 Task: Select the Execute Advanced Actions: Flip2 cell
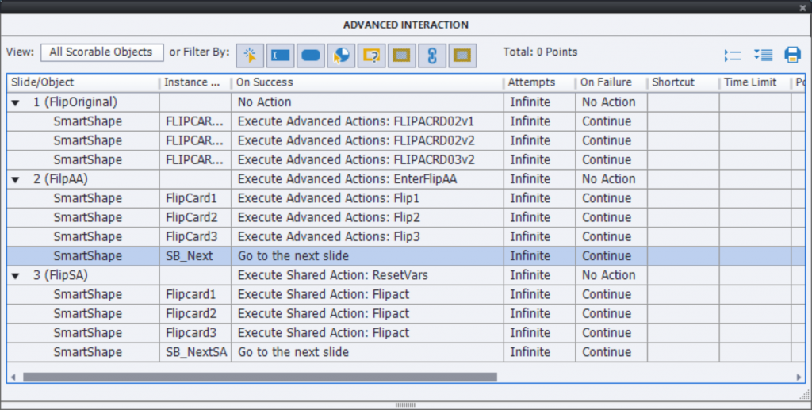coord(328,217)
